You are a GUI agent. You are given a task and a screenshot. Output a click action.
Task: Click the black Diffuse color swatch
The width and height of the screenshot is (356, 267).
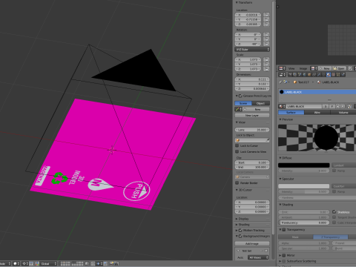point(304,165)
